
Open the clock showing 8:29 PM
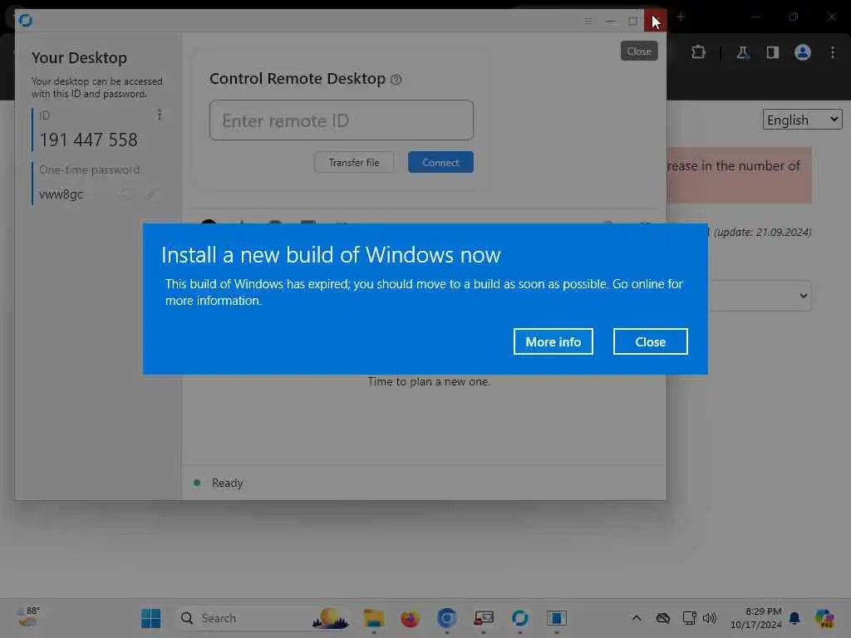tap(756, 618)
